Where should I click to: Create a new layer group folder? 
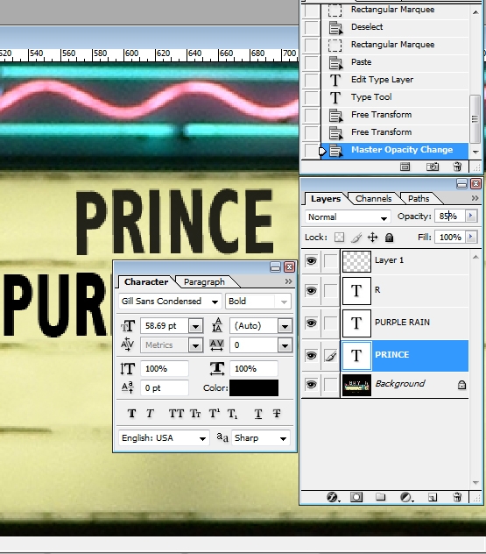380,497
